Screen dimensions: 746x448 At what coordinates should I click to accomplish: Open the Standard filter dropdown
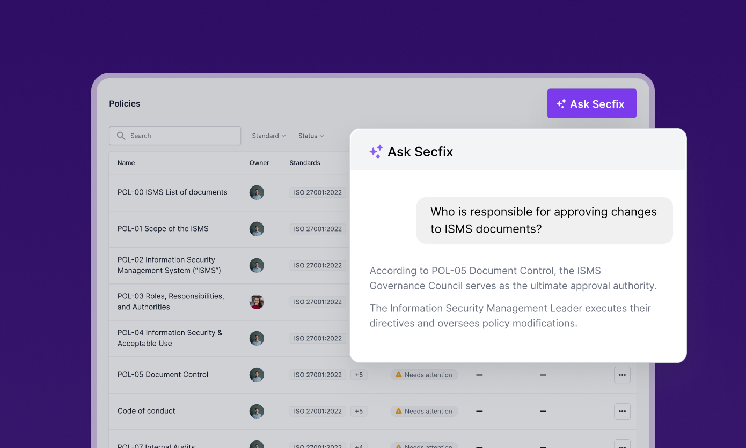click(269, 136)
